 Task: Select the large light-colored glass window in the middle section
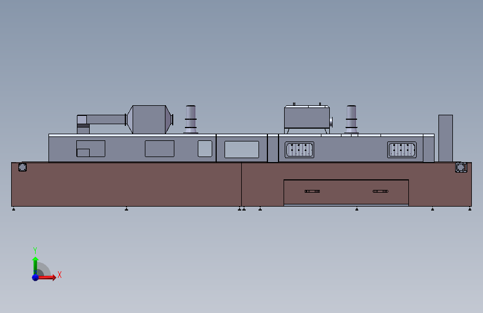(242, 149)
